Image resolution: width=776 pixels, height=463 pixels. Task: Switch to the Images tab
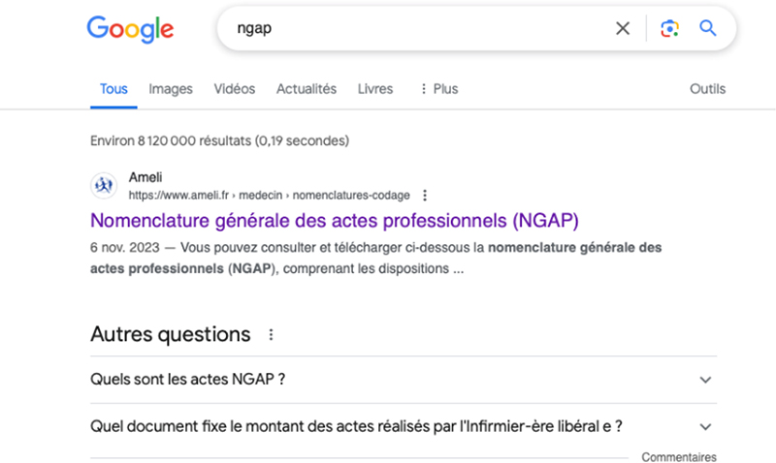tap(171, 89)
